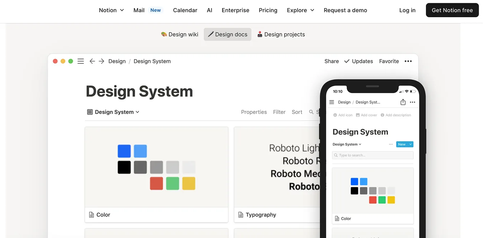Open the phone Color card thumbnail

[x=373, y=191]
